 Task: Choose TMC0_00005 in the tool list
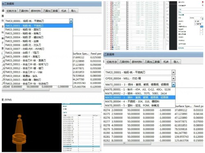(39, 41)
